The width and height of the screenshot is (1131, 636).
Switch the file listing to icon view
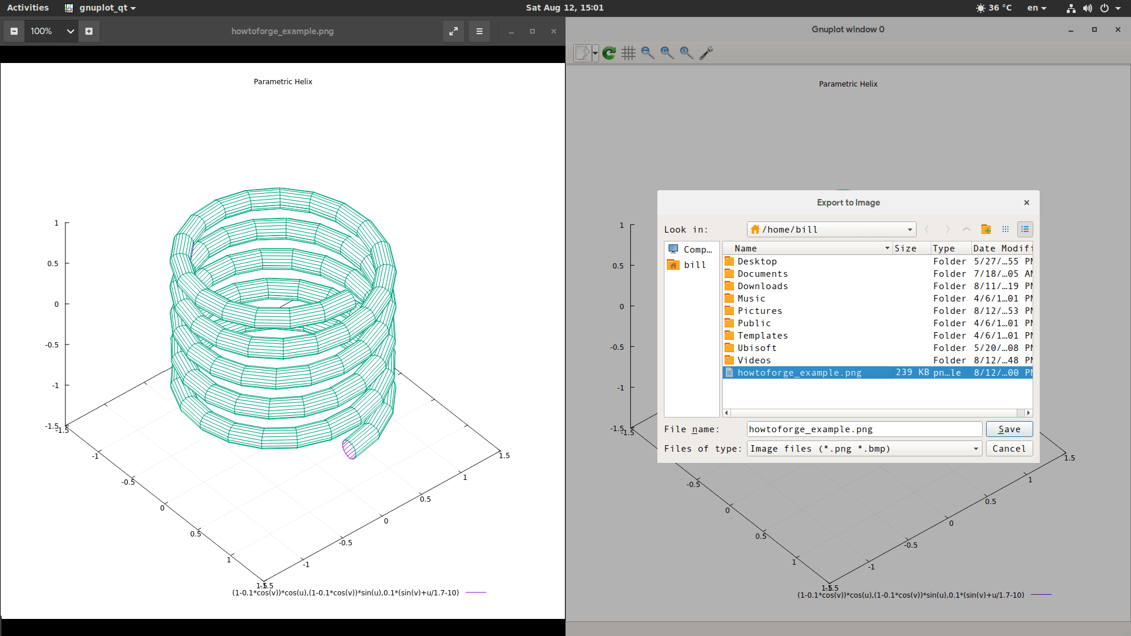tap(1006, 230)
